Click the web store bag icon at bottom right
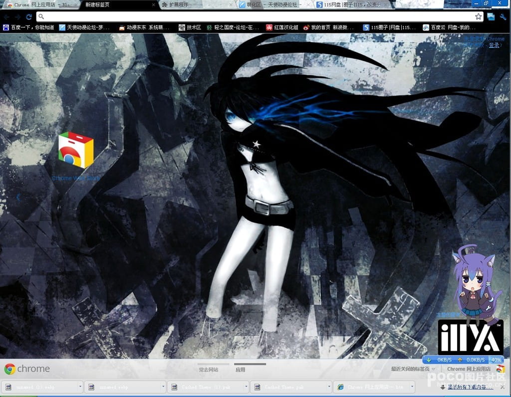This screenshot has width=511, height=397. (x=500, y=369)
